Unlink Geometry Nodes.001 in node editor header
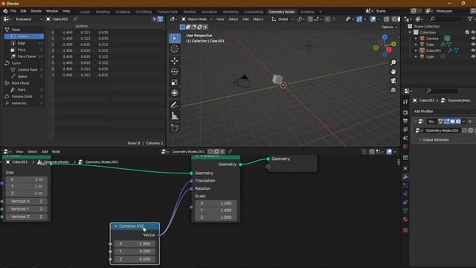 point(222,152)
